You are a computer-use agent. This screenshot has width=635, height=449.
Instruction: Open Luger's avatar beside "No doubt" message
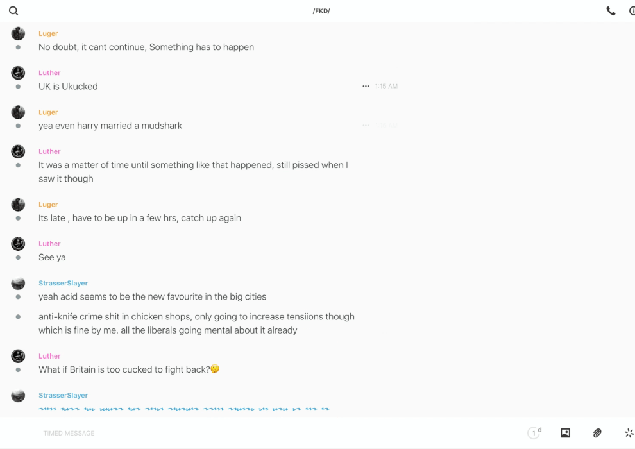pos(18,33)
